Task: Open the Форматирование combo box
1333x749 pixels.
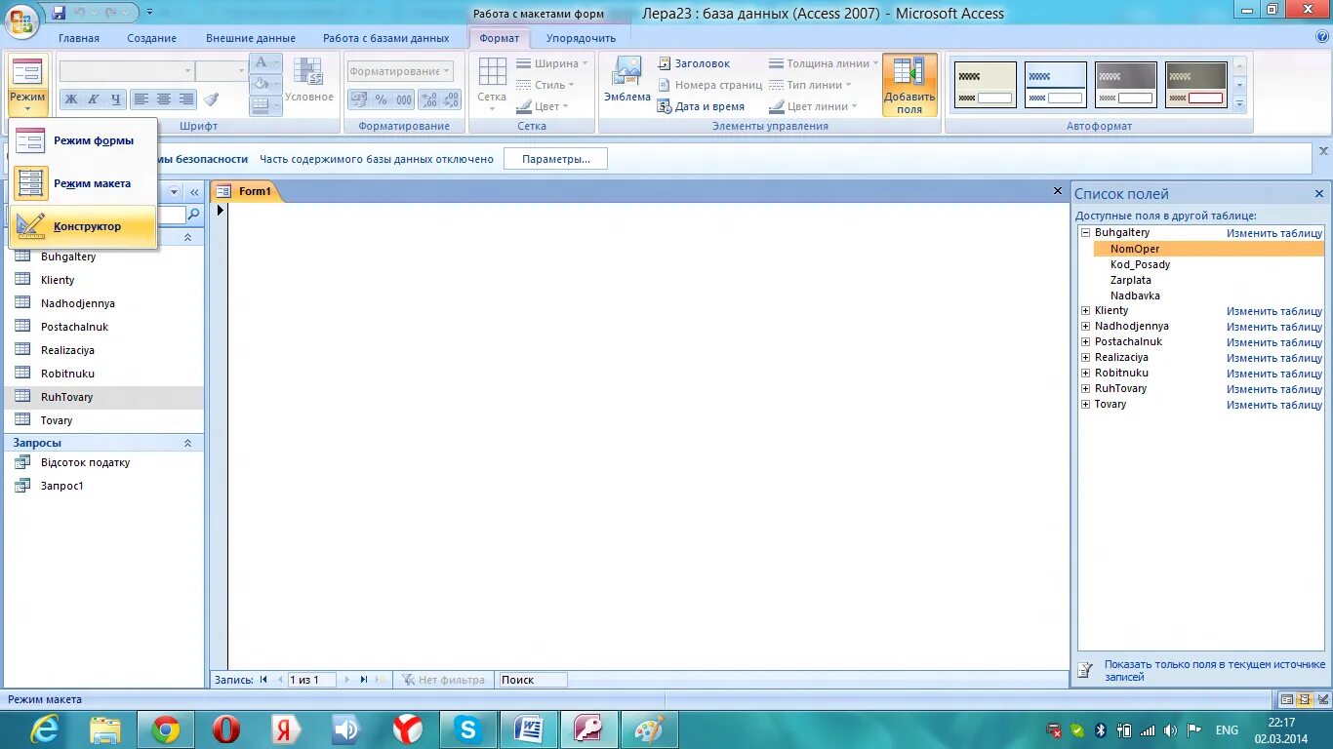Action: pos(400,71)
